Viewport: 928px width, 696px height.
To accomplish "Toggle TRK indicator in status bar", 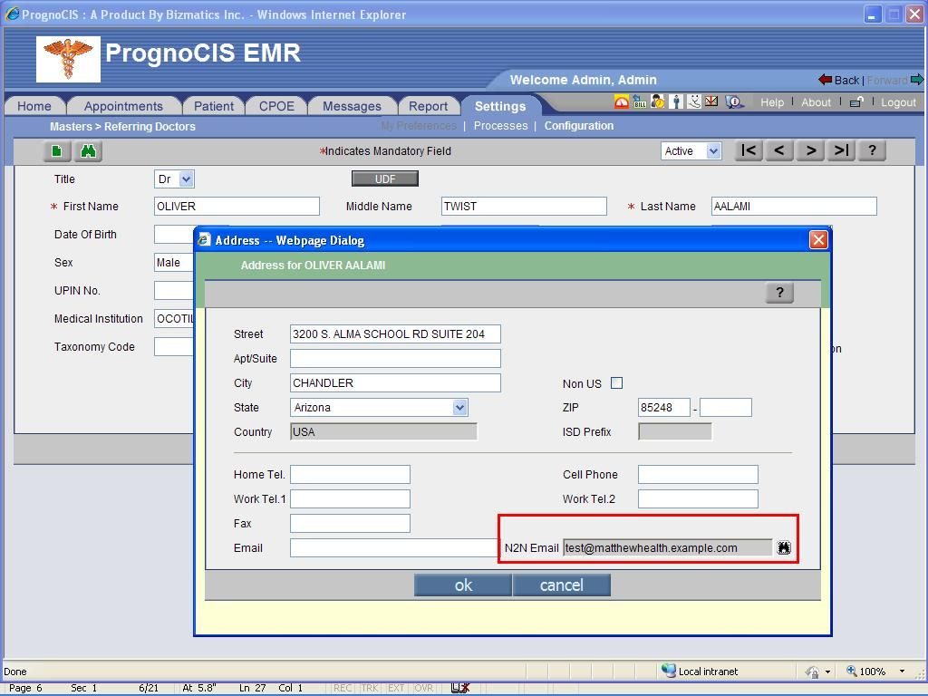I will [370, 688].
